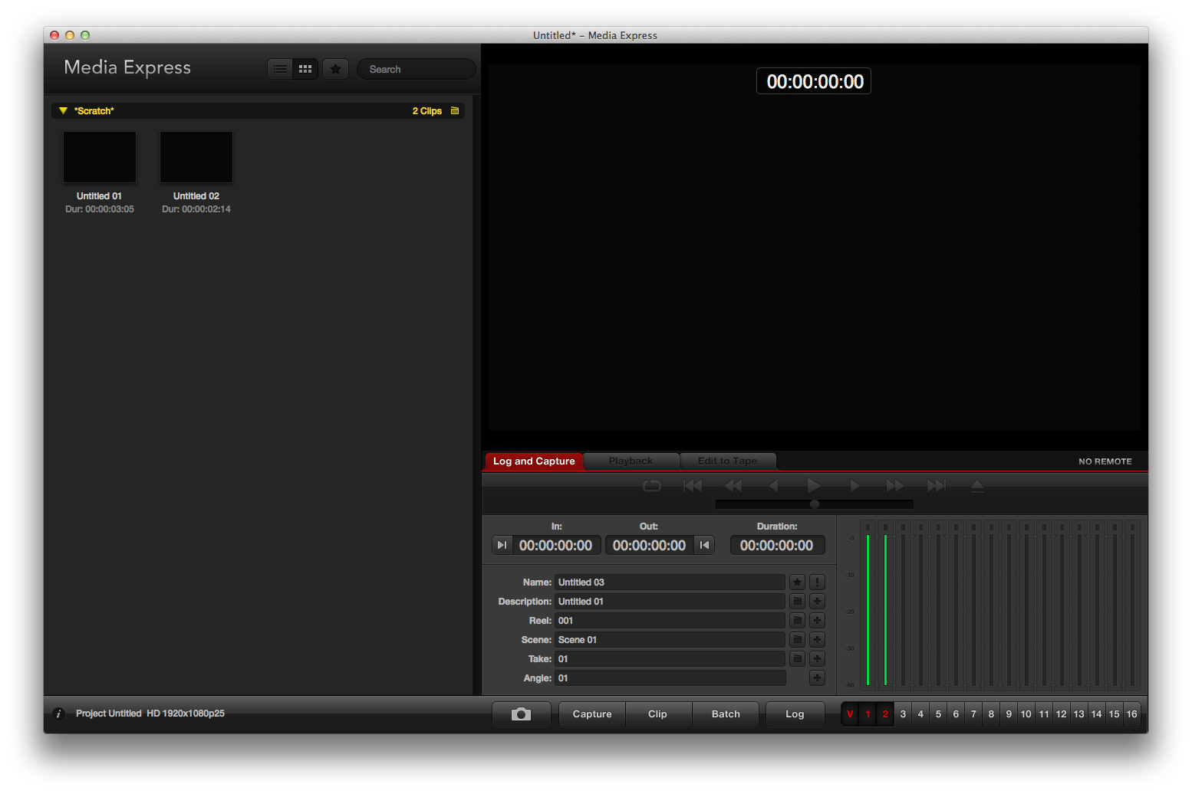Toggle the V video channel button
This screenshot has height=794, width=1192.
click(x=850, y=714)
